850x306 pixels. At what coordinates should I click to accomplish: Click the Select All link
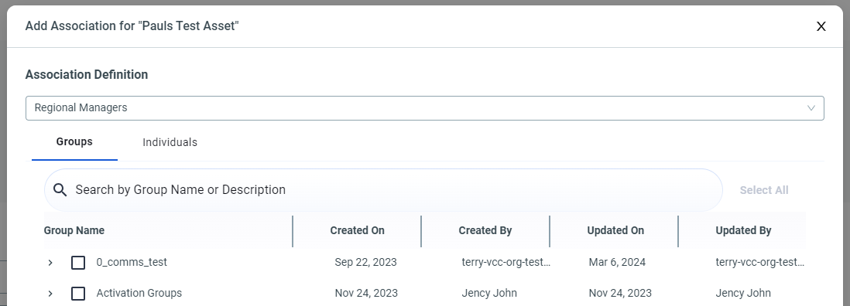pos(764,190)
